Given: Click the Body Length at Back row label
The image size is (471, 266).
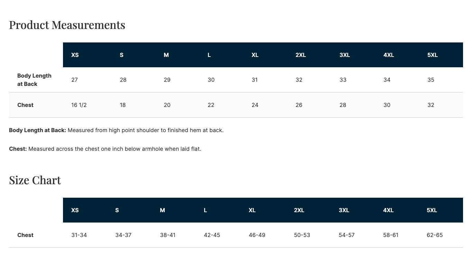Looking at the screenshot, I should (34, 80).
